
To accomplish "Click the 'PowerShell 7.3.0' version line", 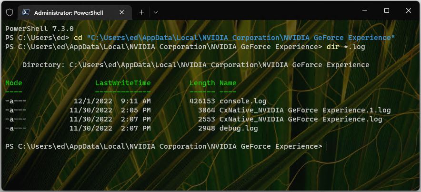I will point(40,29).
